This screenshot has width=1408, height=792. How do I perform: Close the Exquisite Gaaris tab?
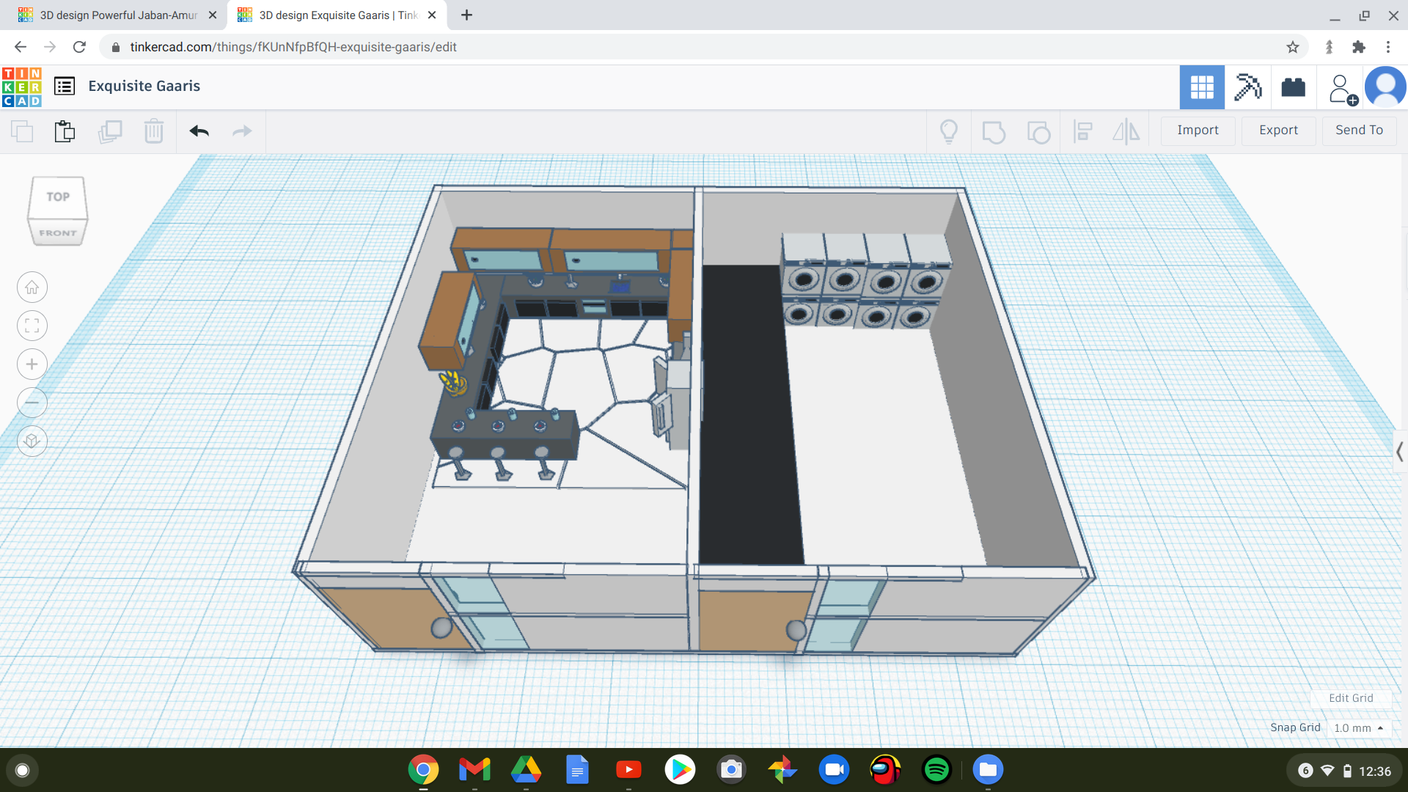432,15
